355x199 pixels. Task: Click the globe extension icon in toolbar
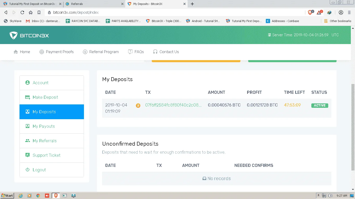pyautogui.click(x=329, y=12)
